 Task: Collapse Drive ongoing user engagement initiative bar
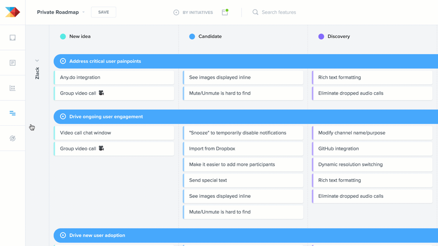coord(246,117)
